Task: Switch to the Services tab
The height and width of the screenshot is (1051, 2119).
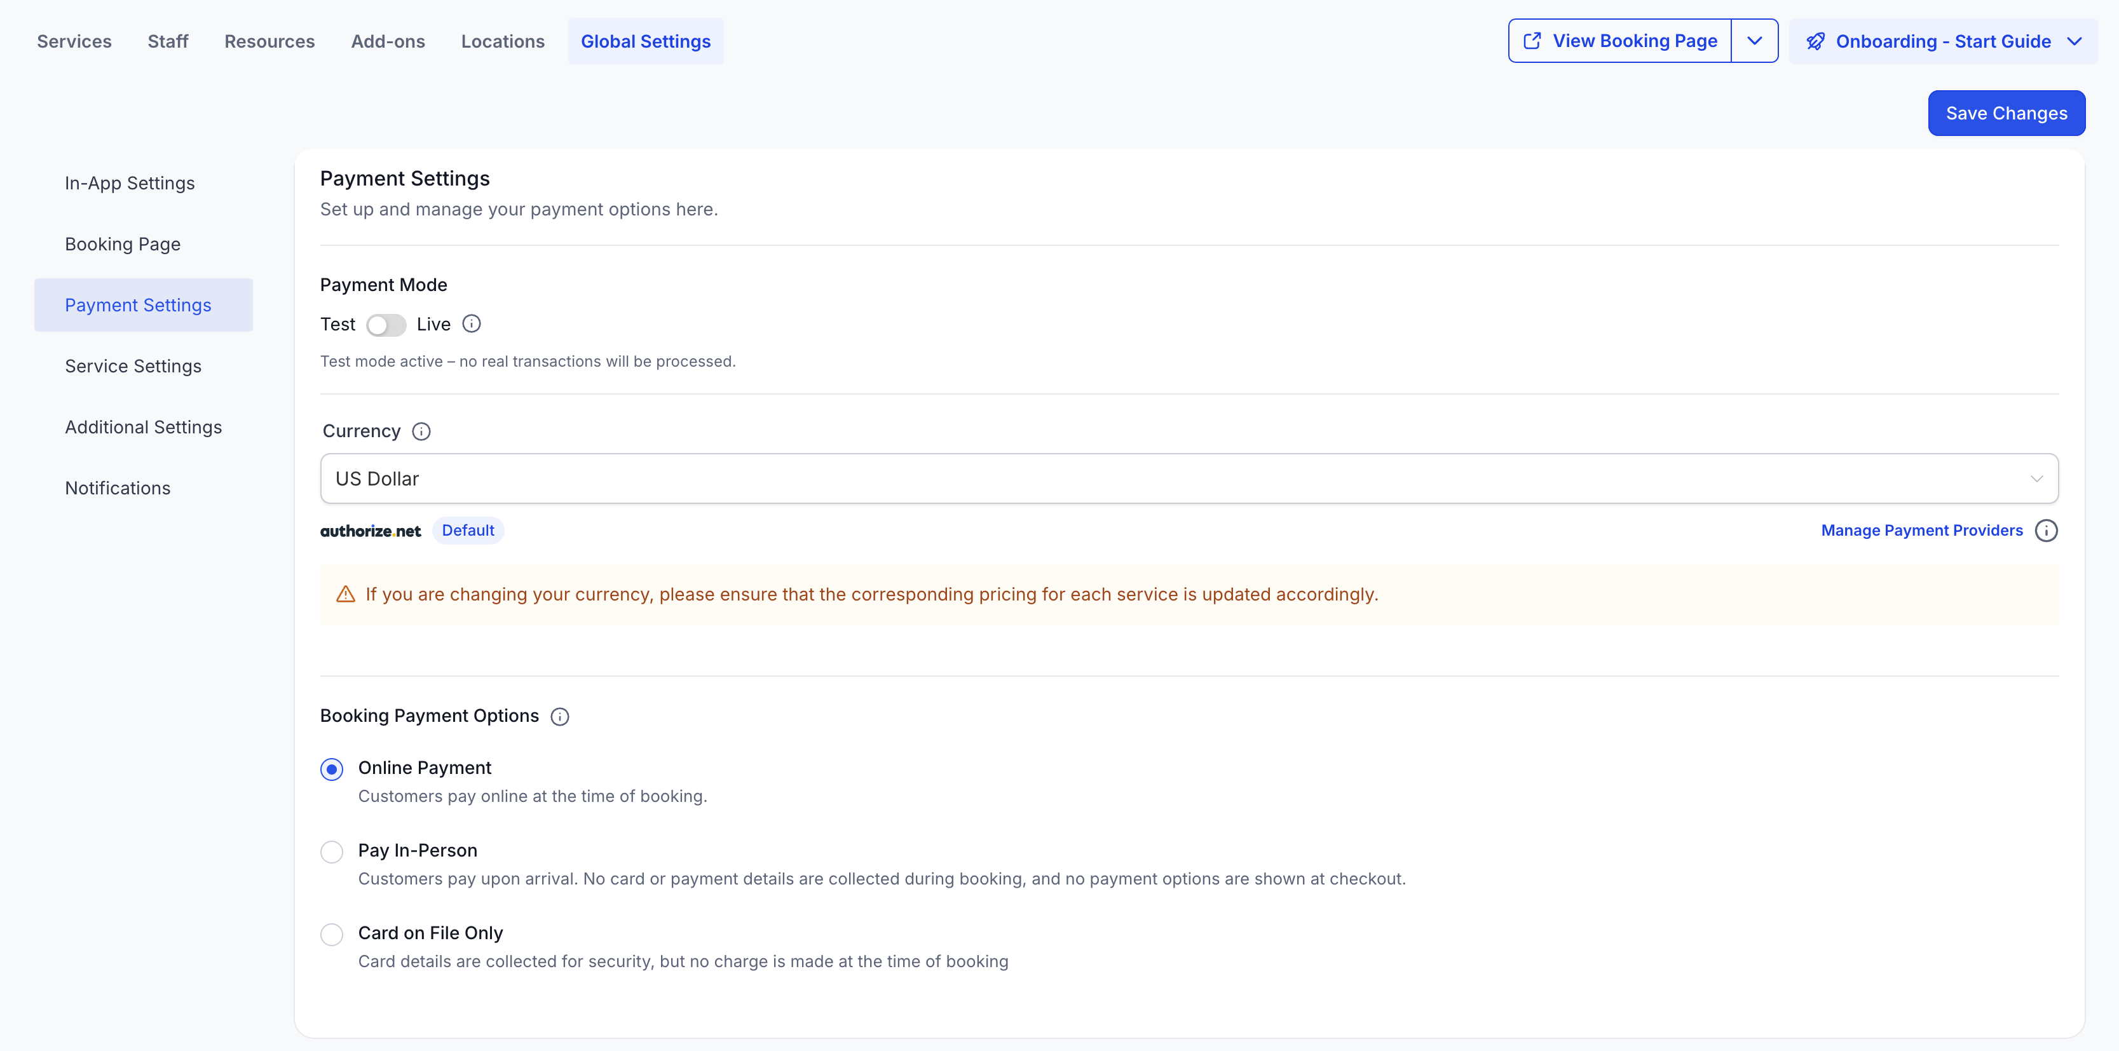Action: click(x=74, y=41)
